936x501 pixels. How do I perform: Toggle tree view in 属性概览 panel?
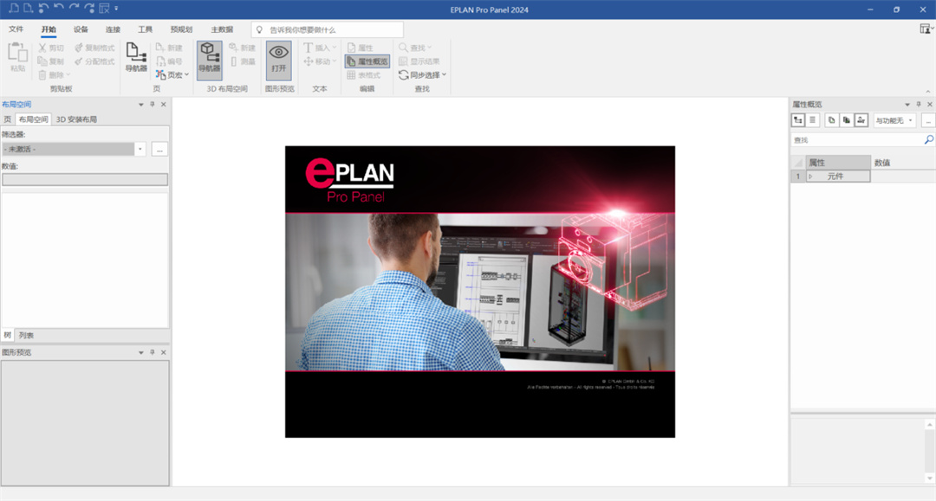[798, 120]
